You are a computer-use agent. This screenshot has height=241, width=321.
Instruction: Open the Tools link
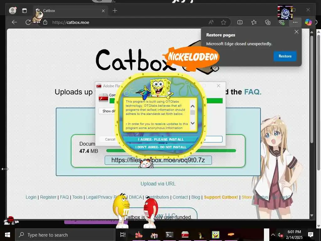(77, 197)
